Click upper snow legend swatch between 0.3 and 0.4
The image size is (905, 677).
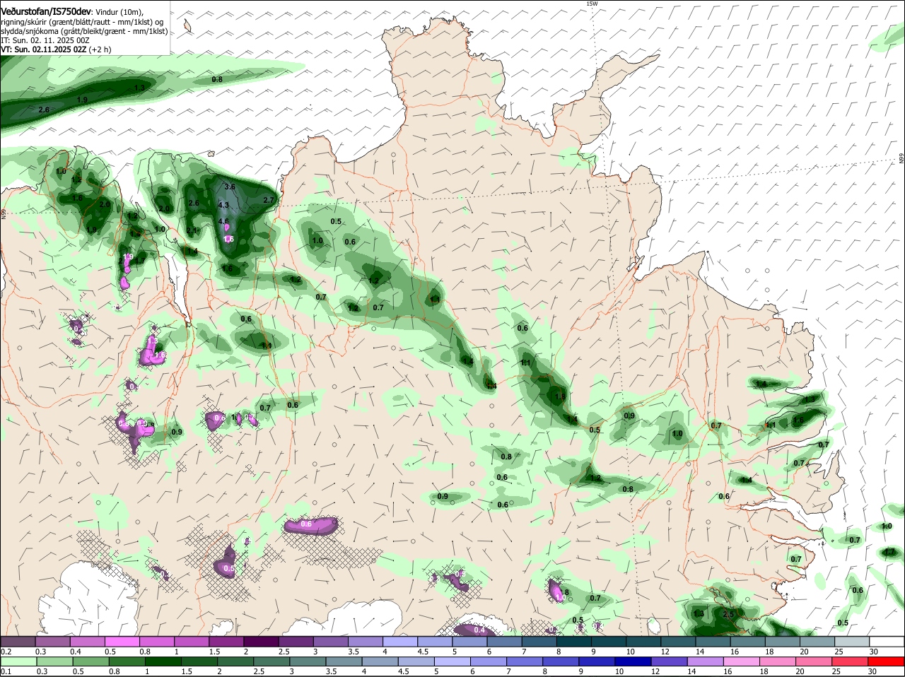click(52, 641)
